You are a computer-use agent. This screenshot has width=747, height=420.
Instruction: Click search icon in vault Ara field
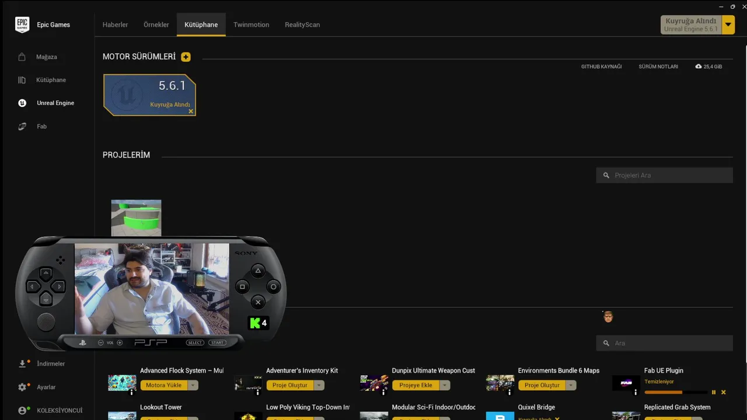tap(606, 343)
